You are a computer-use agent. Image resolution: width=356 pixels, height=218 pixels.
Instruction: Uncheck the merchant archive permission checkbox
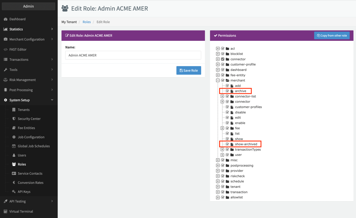coord(227,91)
